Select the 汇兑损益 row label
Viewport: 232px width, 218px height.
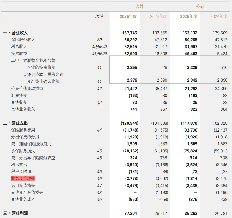19,95
